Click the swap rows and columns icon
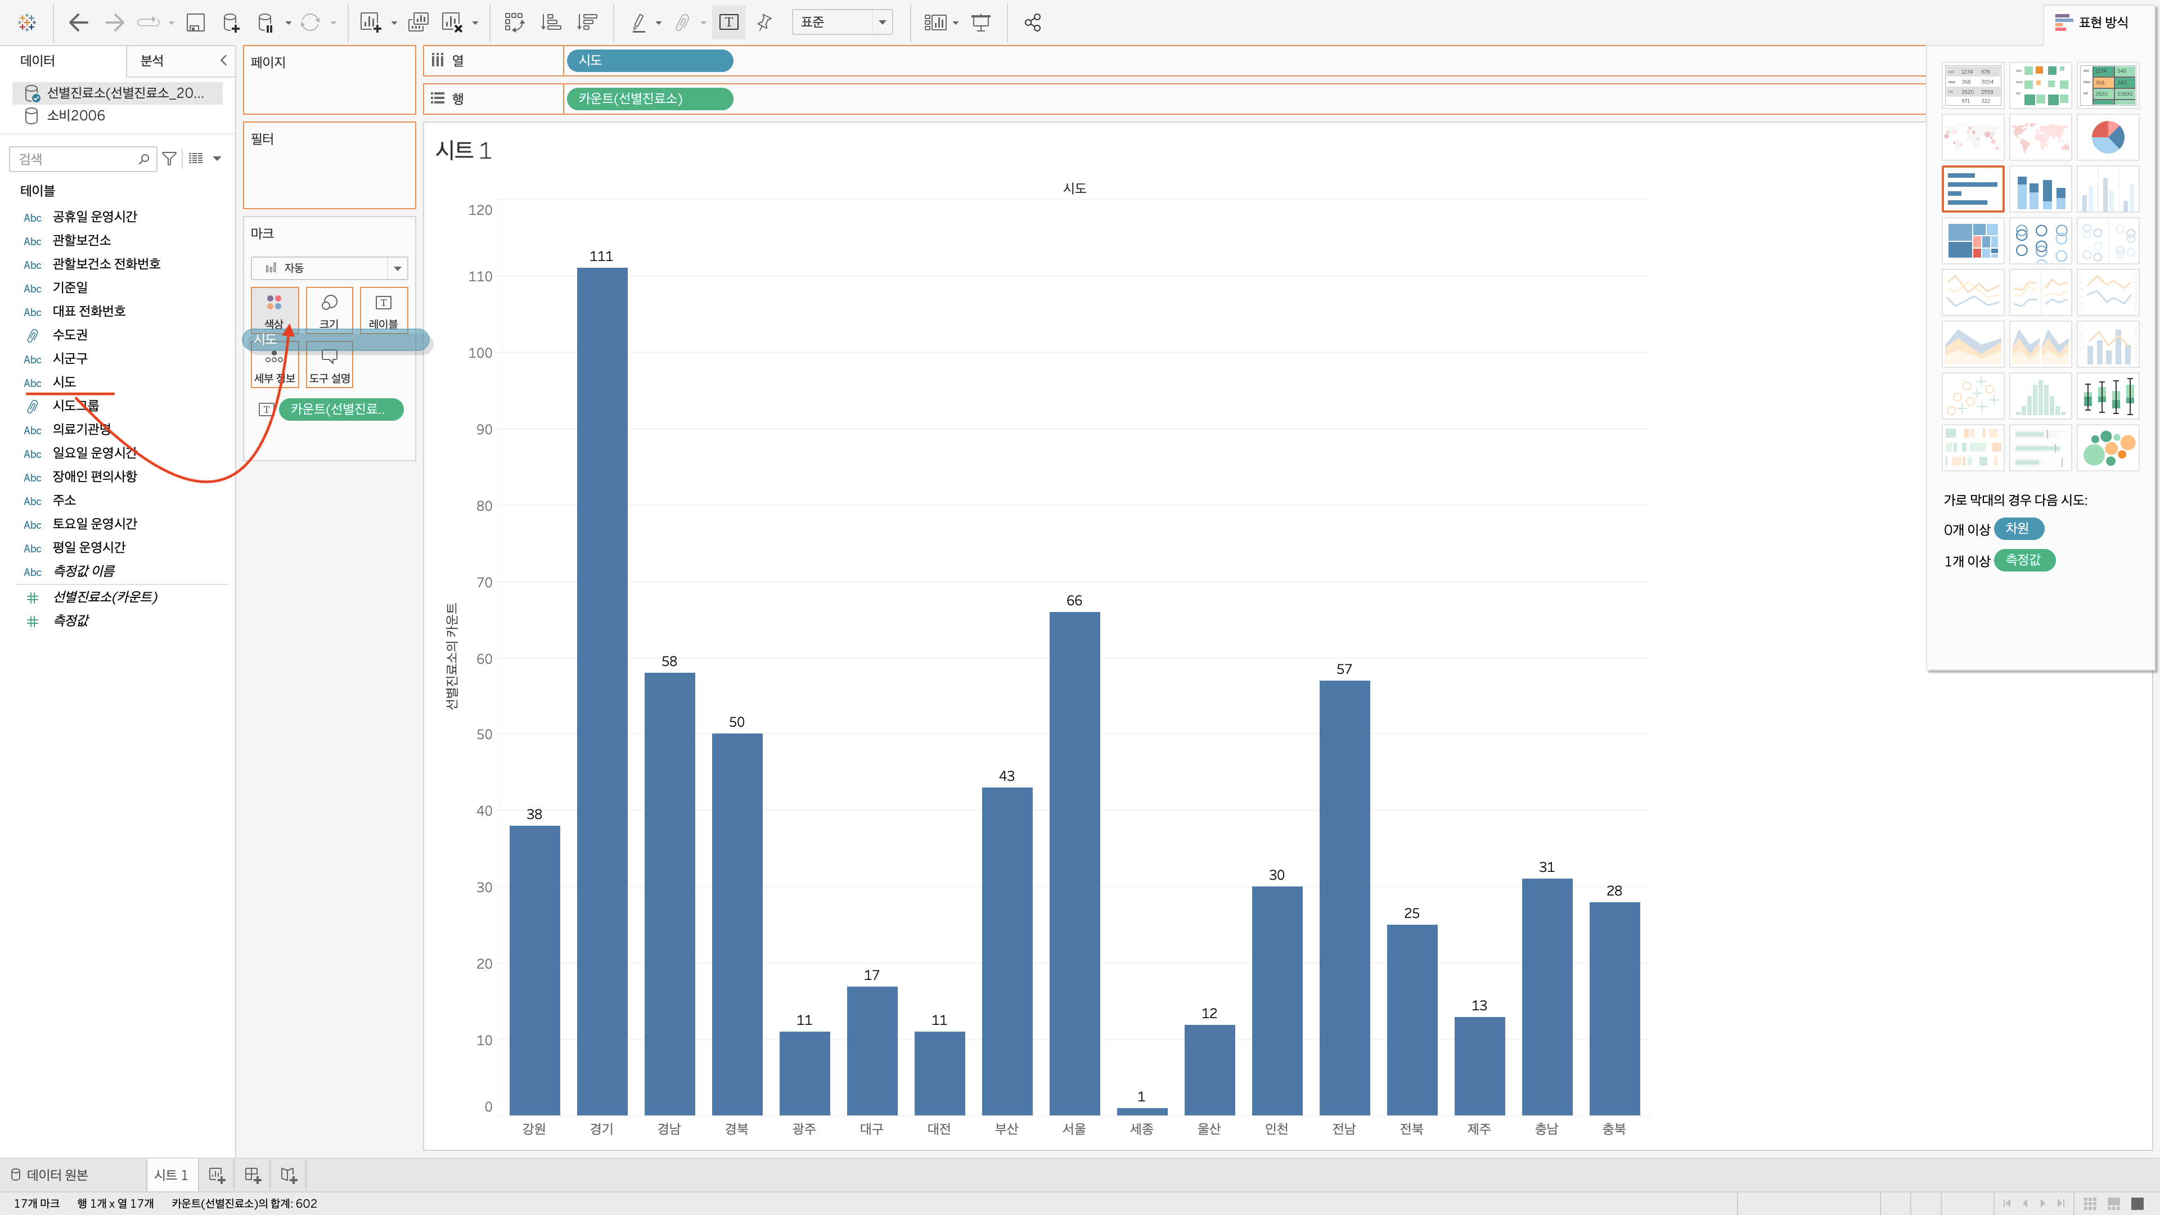Screen dimensions: 2160x1215 [514, 22]
